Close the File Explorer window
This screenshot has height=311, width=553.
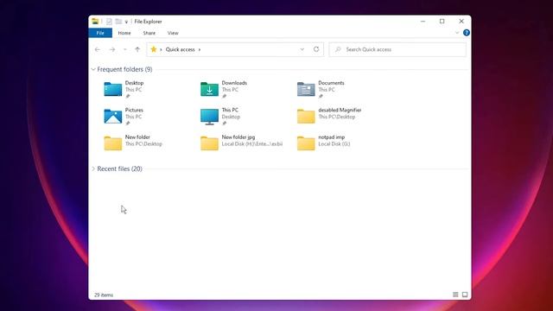pyautogui.click(x=461, y=21)
